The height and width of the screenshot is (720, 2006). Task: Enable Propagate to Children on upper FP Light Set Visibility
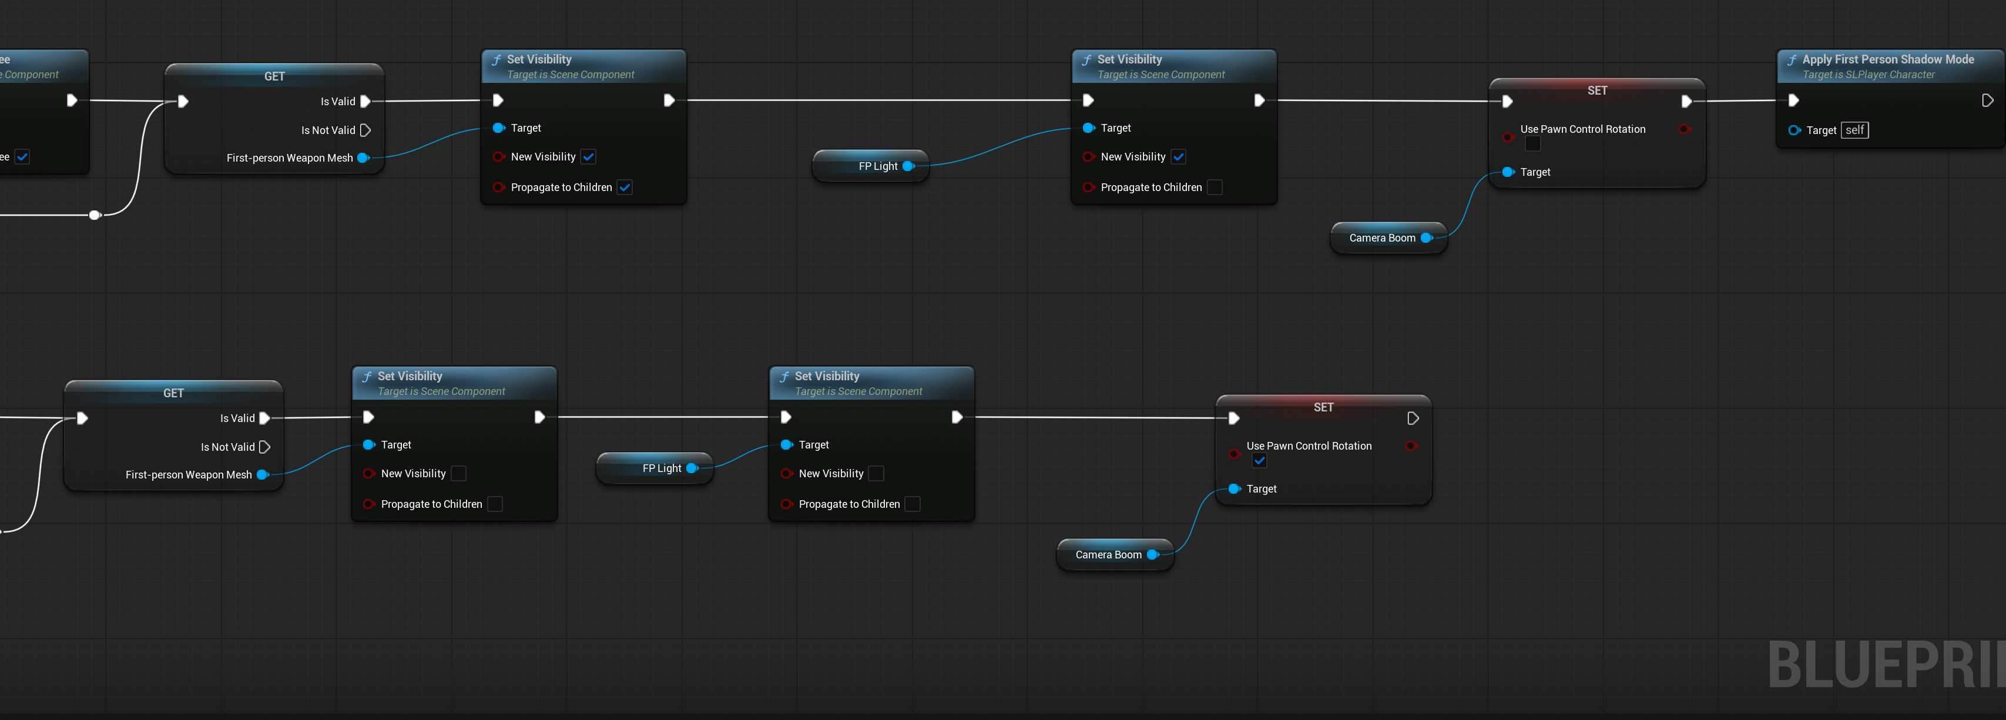tap(1215, 187)
